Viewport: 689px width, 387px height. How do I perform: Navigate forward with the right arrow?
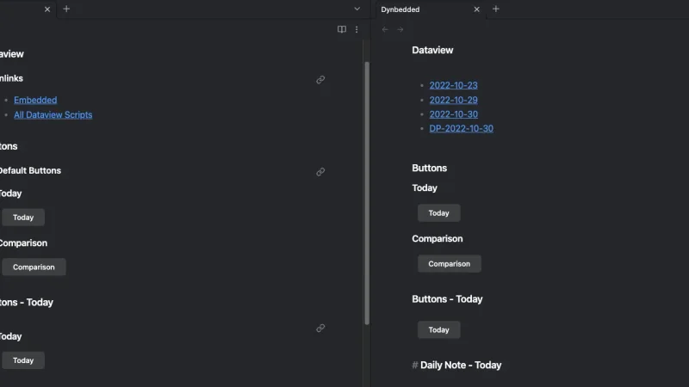(x=400, y=29)
